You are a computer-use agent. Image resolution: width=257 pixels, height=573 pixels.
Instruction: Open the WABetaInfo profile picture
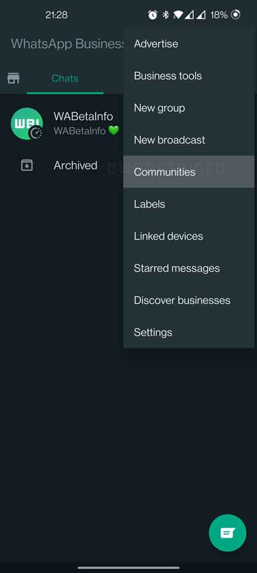tap(27, 124)
